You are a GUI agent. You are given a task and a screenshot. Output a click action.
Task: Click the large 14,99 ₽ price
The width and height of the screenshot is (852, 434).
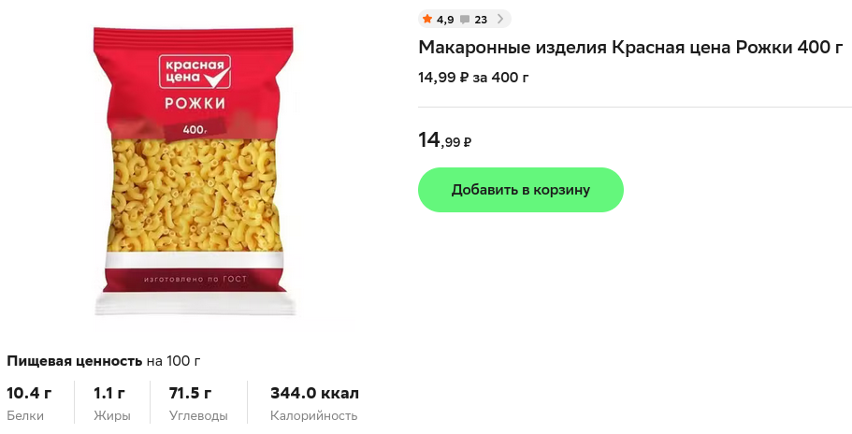(x=444, y=140)
